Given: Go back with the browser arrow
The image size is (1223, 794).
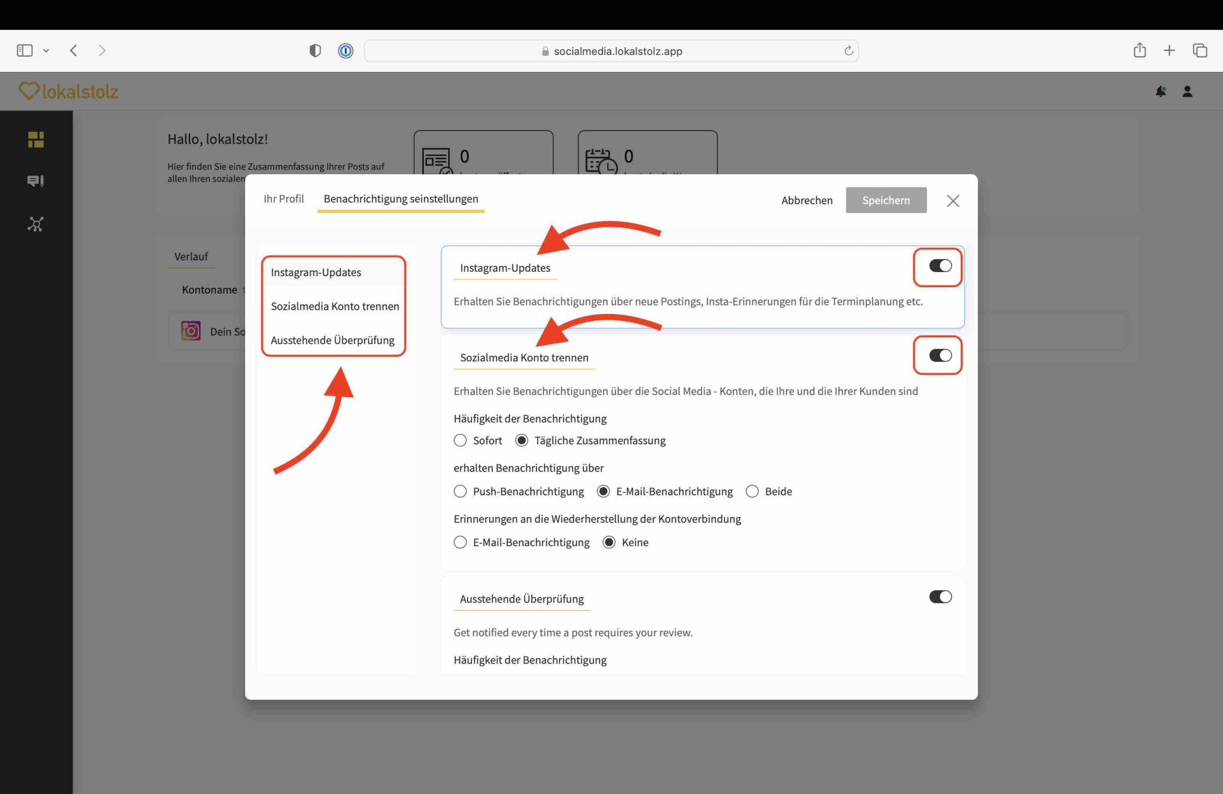Looking at the screenshot, I should (x=74, y=50).
